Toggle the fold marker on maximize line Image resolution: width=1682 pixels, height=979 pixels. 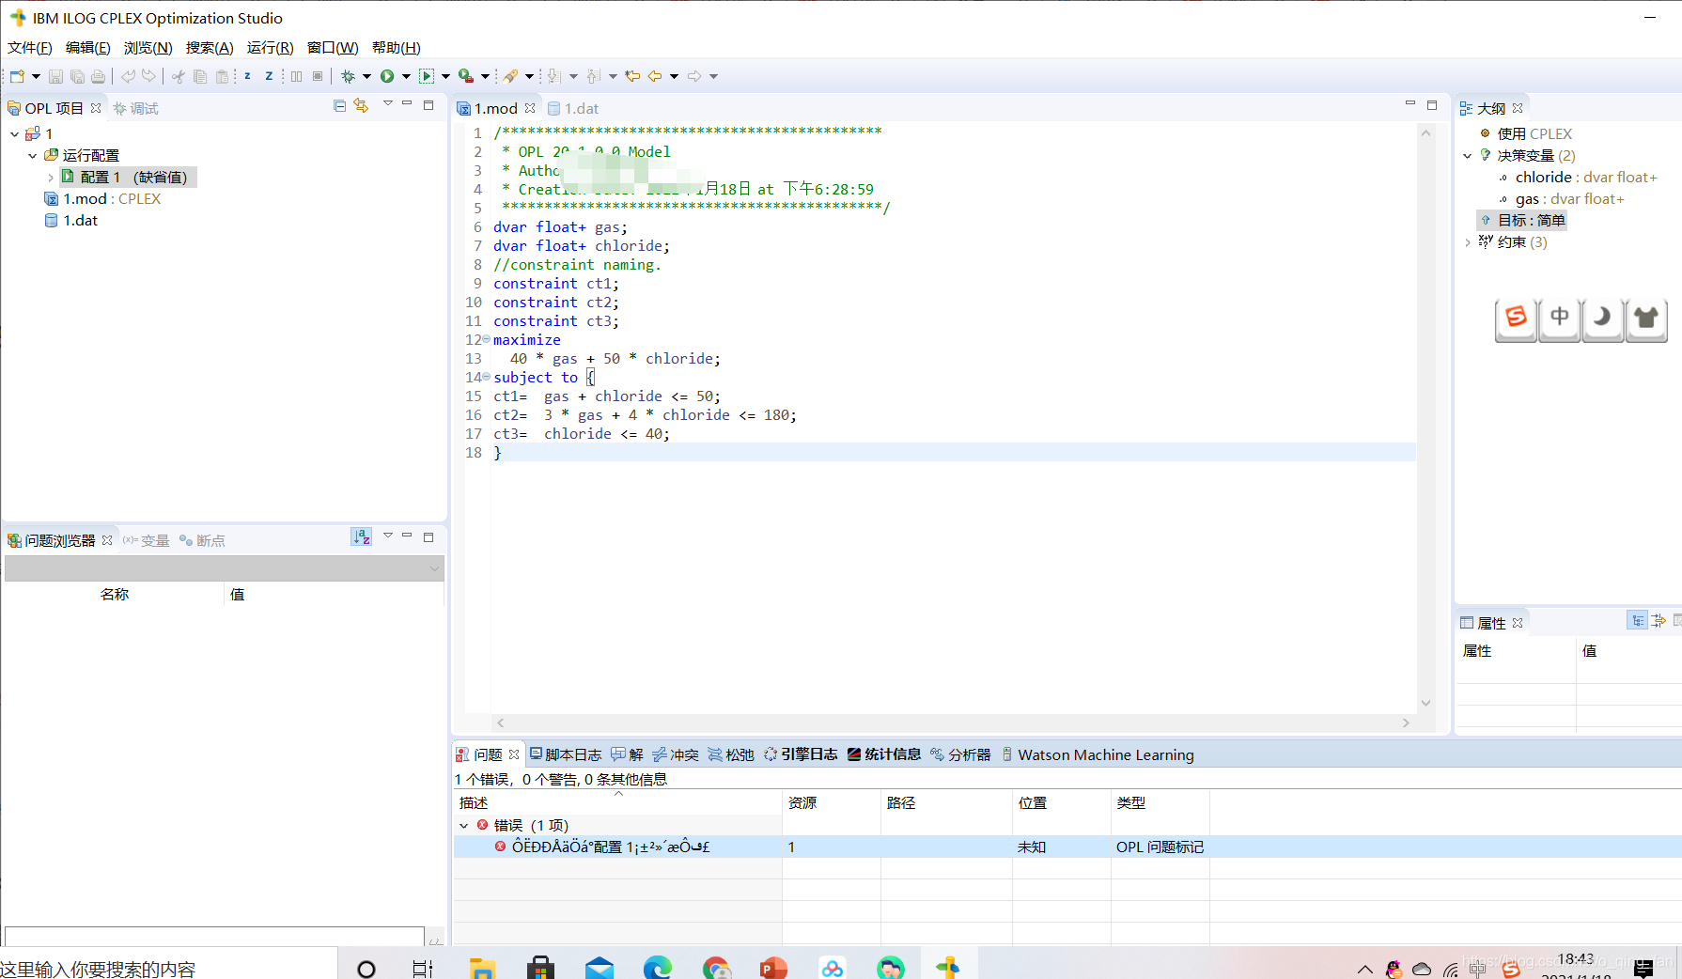point(486,339)
